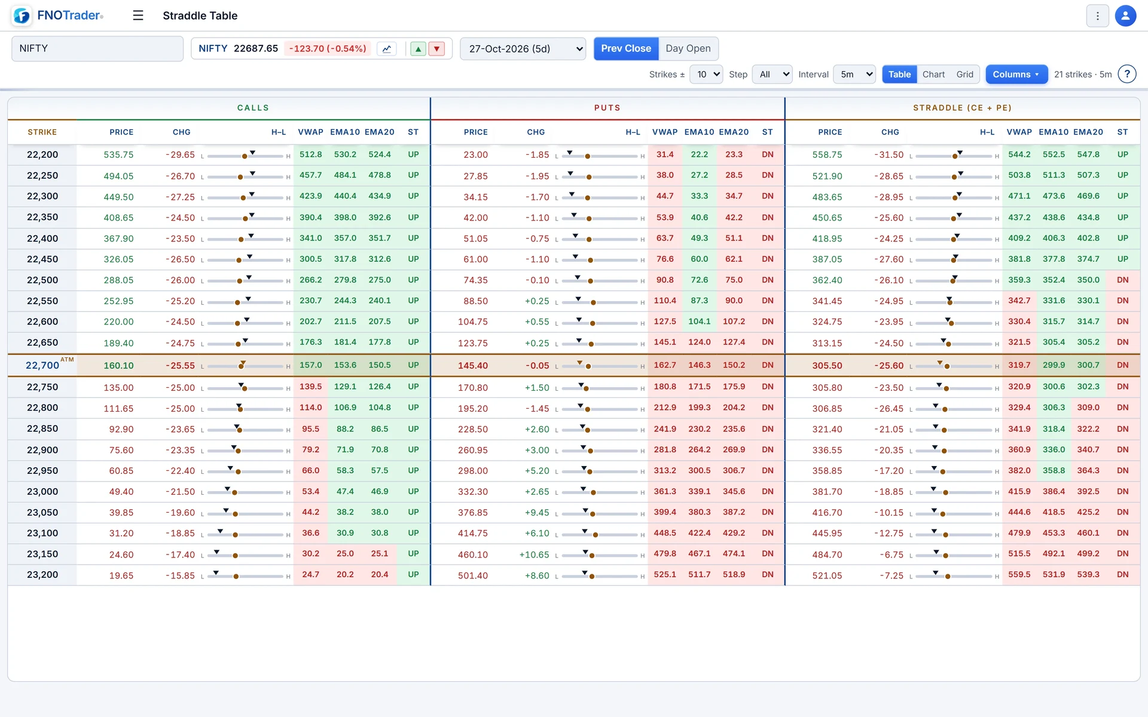Open the Interval 5m dropdown
Viewport: 1148px width, 717px height.
pyautogui.click(x=854, y=74)
